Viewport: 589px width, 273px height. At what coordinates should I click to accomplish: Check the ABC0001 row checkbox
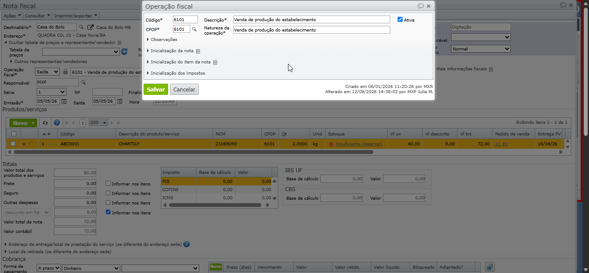(13, 144)
